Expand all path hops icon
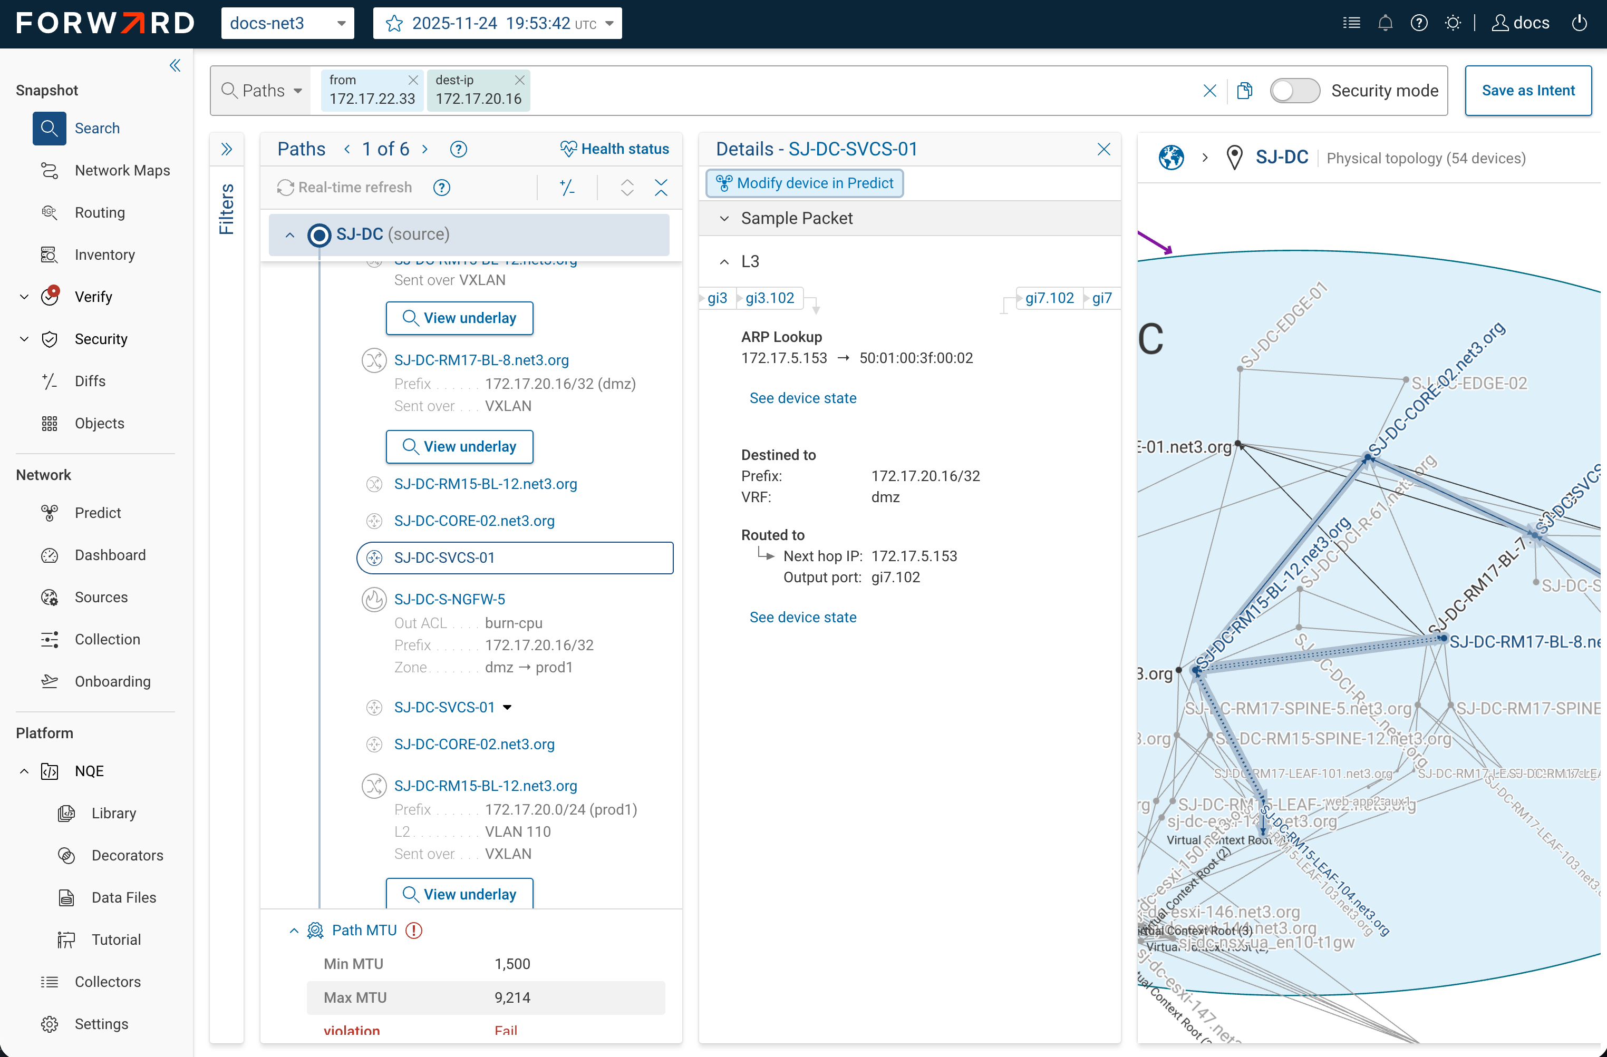Image resolution: width=1607 pixels, height=1057 pixels. (627, 188)
